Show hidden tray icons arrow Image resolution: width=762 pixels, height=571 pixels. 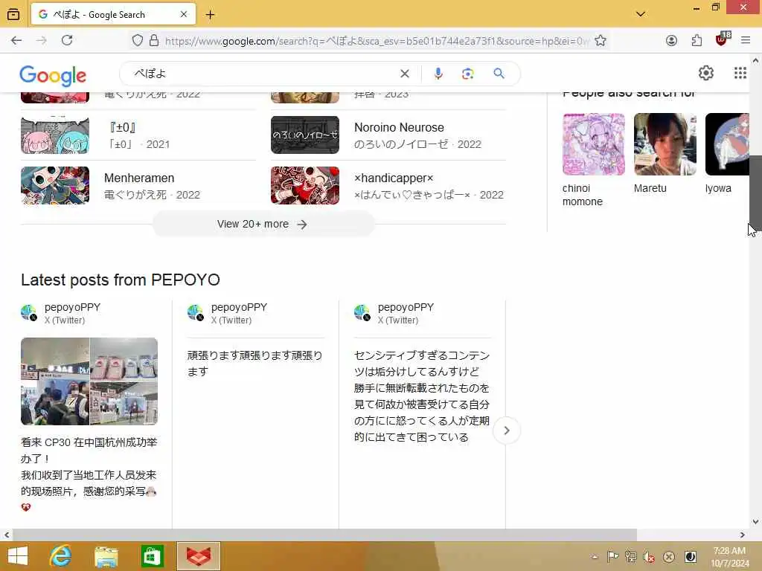[x=595, y=557]
